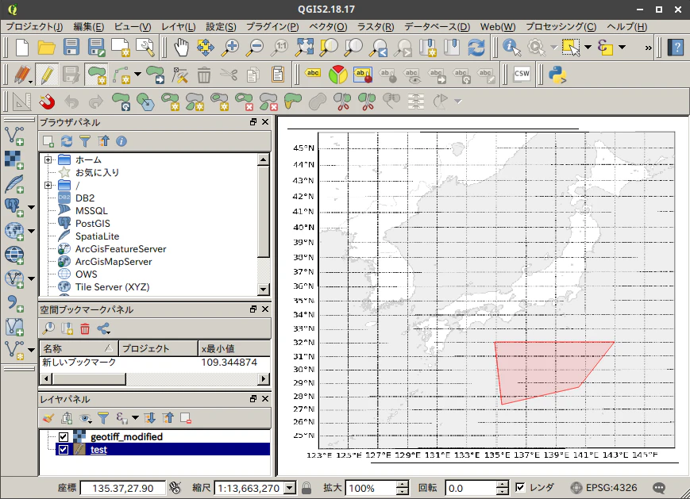Open the CSW MetaSearch catalog client
This screenshot has height=499, width=690.
522,75
